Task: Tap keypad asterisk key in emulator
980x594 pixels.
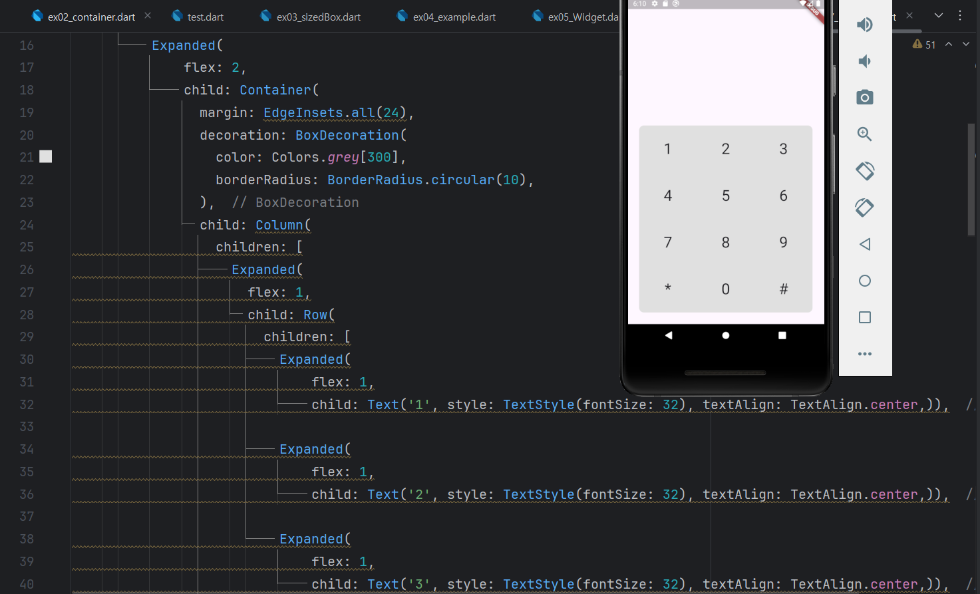Action: (x=668, y=288)
